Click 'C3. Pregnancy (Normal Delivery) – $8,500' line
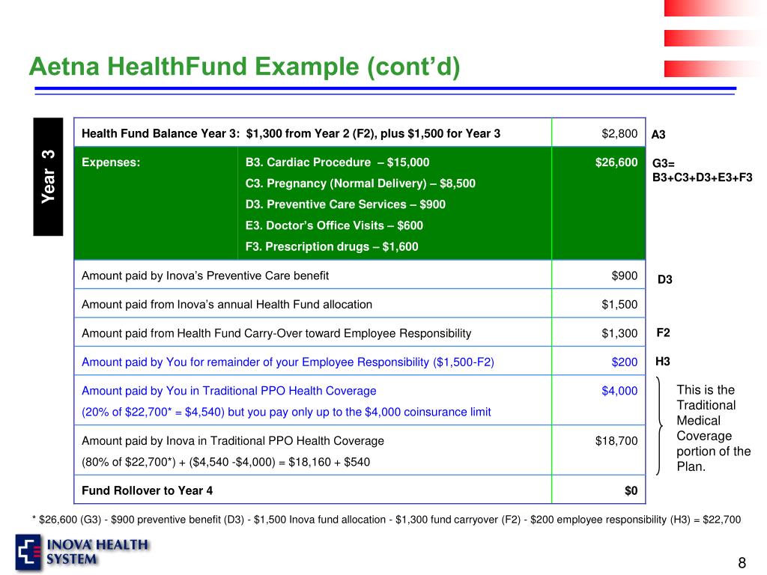 click(x=360, y=183)
